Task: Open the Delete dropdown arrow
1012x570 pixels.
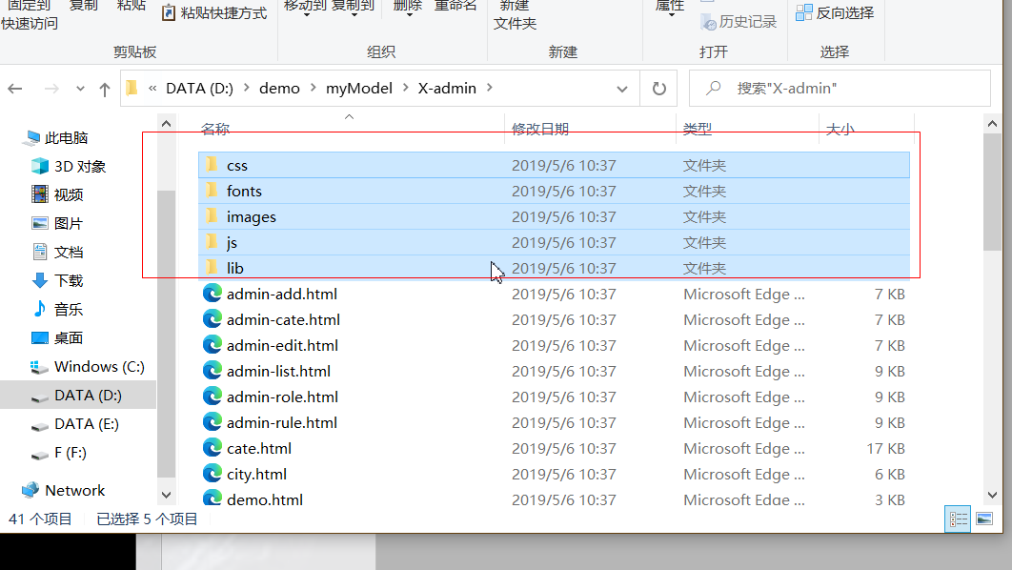Action: click(409, 14)
